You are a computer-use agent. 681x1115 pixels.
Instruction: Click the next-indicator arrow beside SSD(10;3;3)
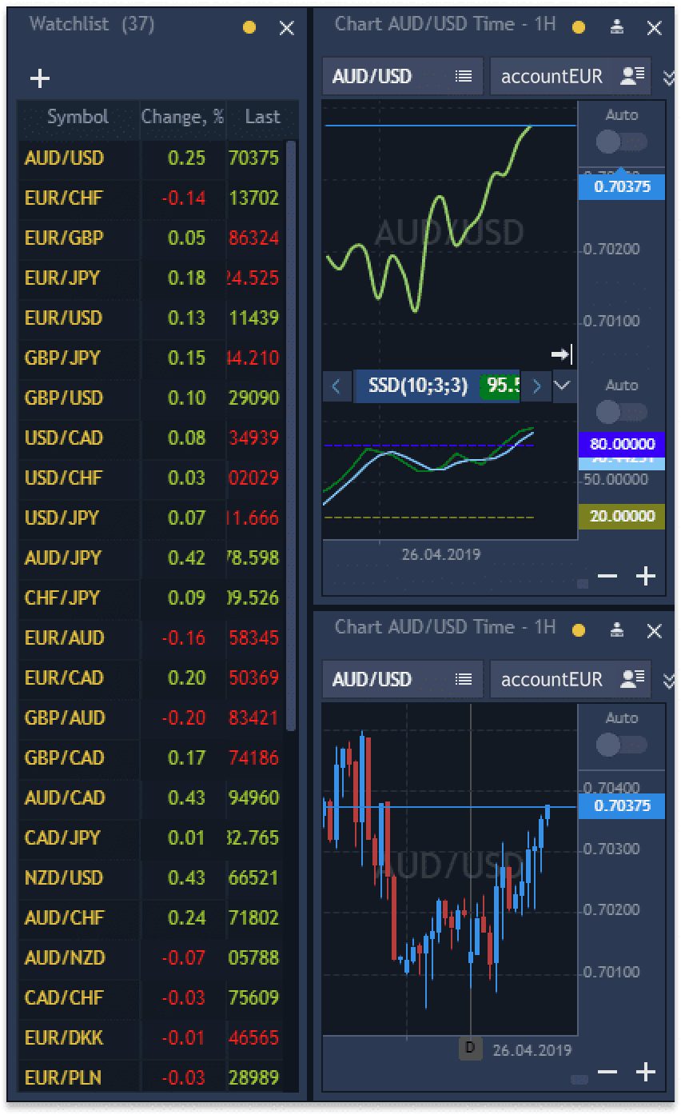536,386
